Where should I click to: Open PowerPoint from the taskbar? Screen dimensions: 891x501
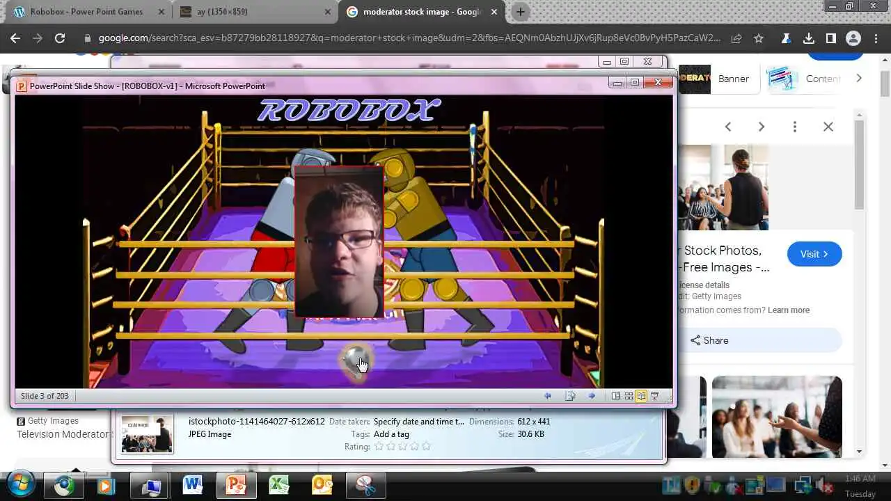pyautogui.click(x=236, y=485)
